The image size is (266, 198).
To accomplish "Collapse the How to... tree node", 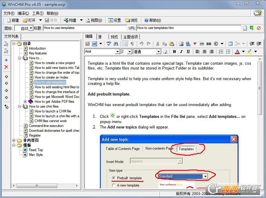I will point(20,58).
